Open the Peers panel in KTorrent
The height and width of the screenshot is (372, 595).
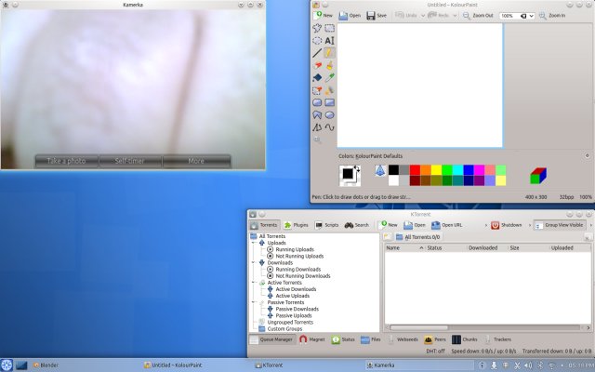(x=435, y=339)
